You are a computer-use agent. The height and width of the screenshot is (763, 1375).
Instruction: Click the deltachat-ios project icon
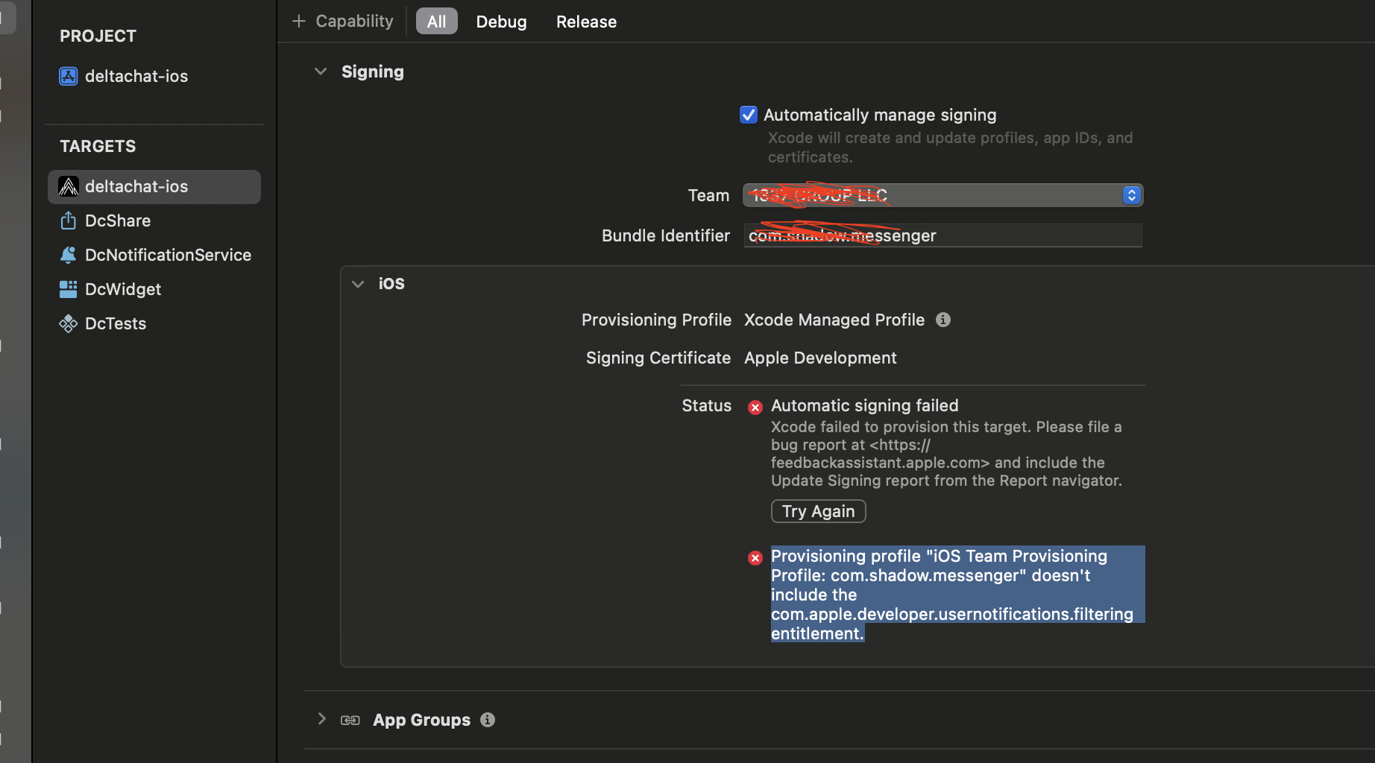pyautogui.click(x=69, y=76)
